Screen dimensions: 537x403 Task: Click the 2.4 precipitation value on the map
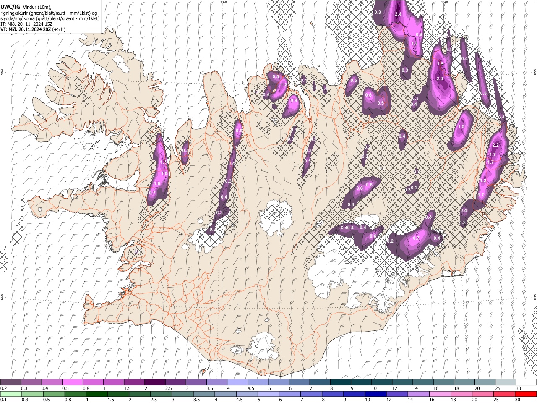(x=398, y=14)
